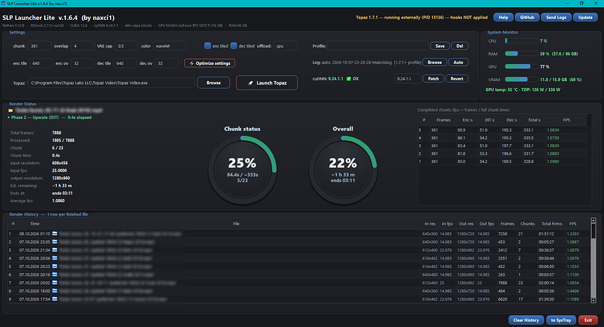
Task: Click the Total s header in completed chunks
Action: pos(534,120)
